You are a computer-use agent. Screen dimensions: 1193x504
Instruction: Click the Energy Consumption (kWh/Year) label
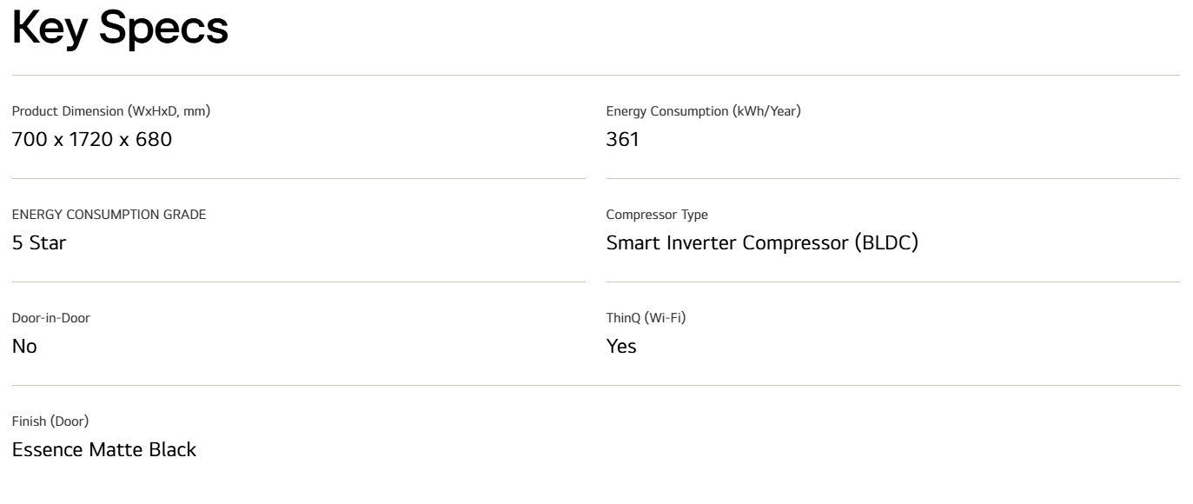703,111
